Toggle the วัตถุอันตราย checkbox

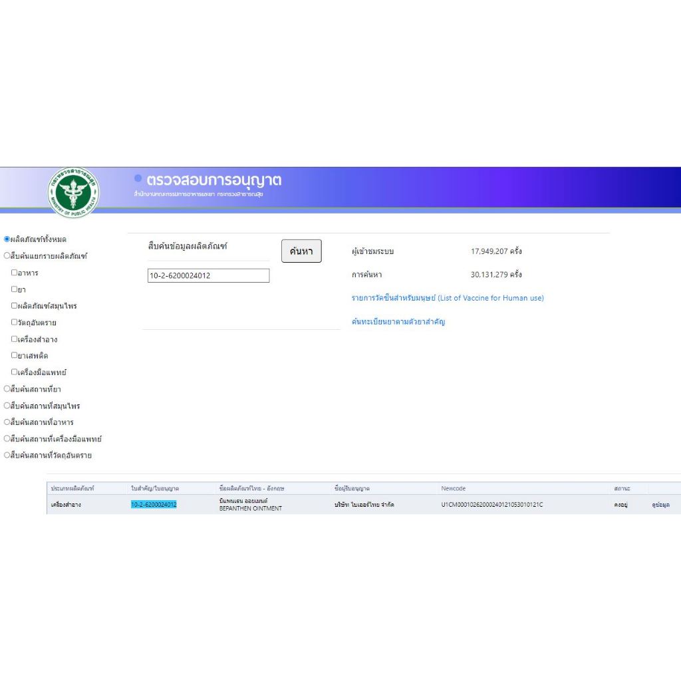[15, 323]
